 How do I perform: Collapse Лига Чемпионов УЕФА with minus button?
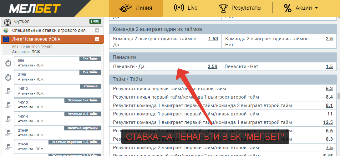(97, 39)
